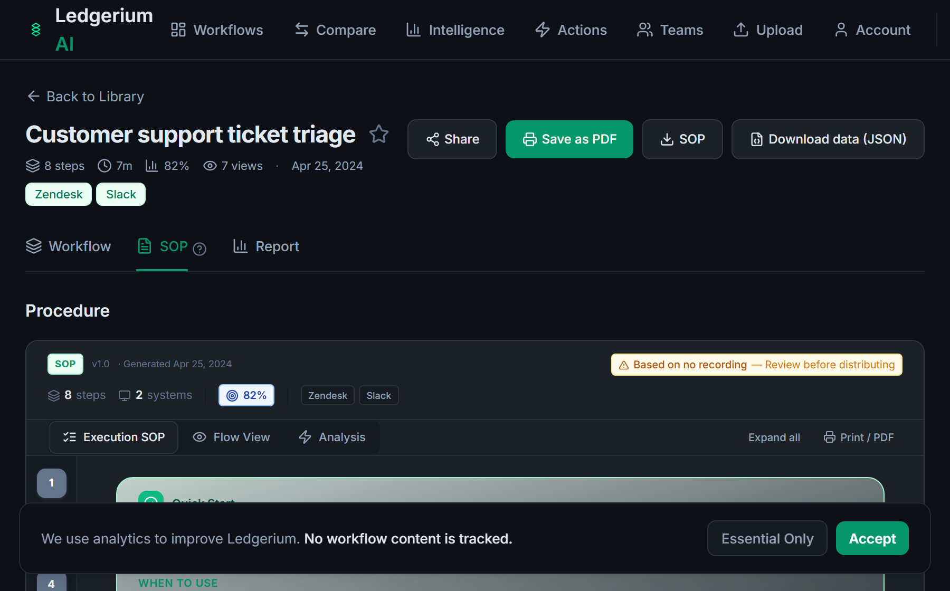
Task: Switch to the Report tab
Action: point(266,246)
